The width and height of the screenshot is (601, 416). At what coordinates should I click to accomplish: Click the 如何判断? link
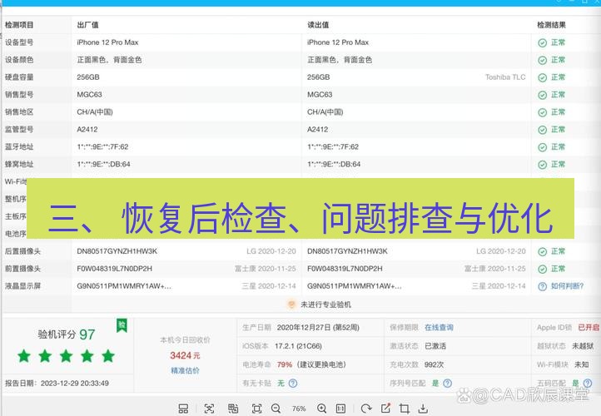point(567,286)
